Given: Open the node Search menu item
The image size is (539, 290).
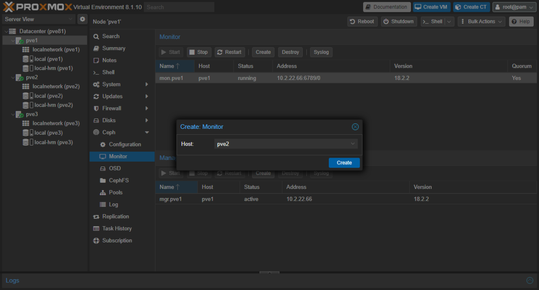Looking at the screenshot, I should coord(122,36).
